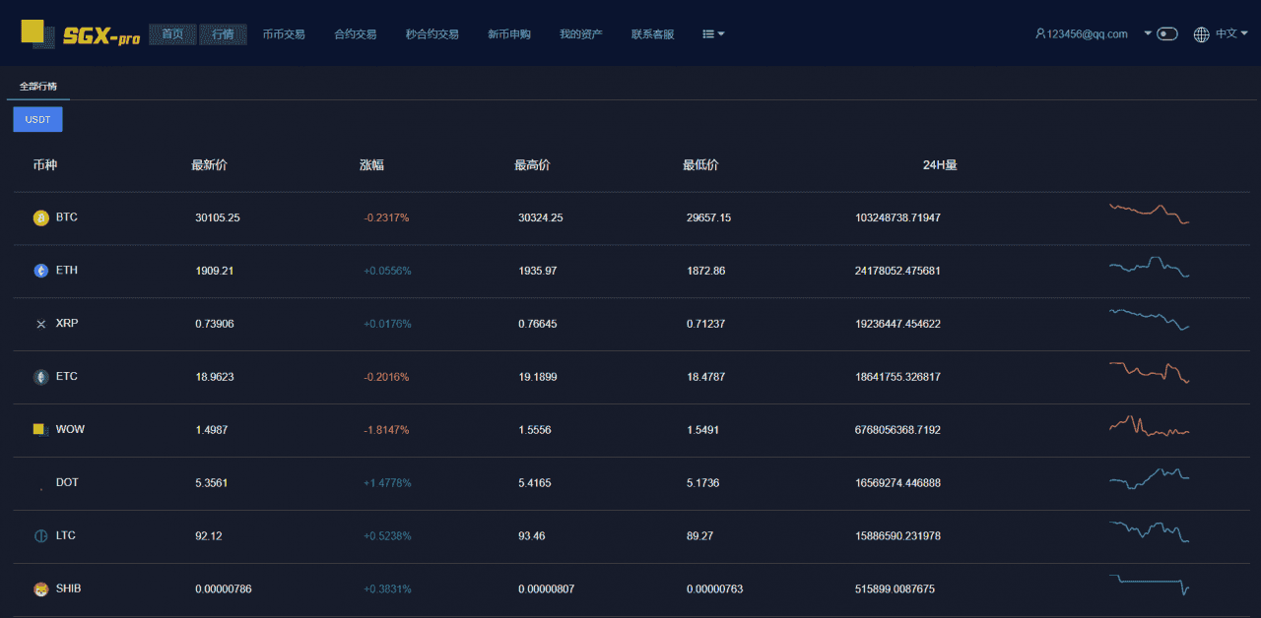
Task: Open the account dropdown arrow beside email
Action: [1148, 33]
